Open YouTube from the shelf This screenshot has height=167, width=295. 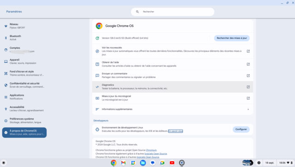coord(172,163)
